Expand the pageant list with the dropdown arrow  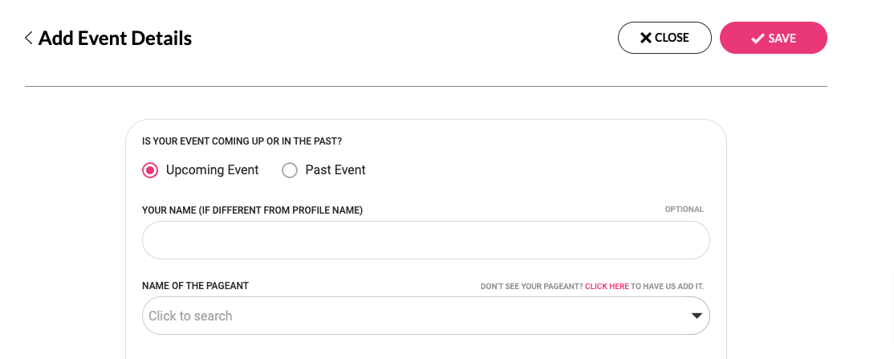(x=697, y=316)
